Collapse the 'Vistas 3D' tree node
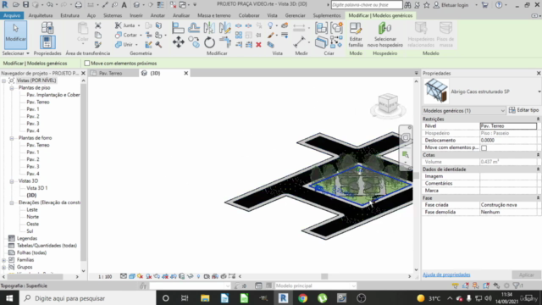This screenshot has height=305, width=542. [12, 181]
